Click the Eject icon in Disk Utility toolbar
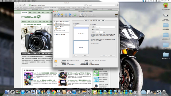The height and width of the screenshot is (96, 171). 70,14
